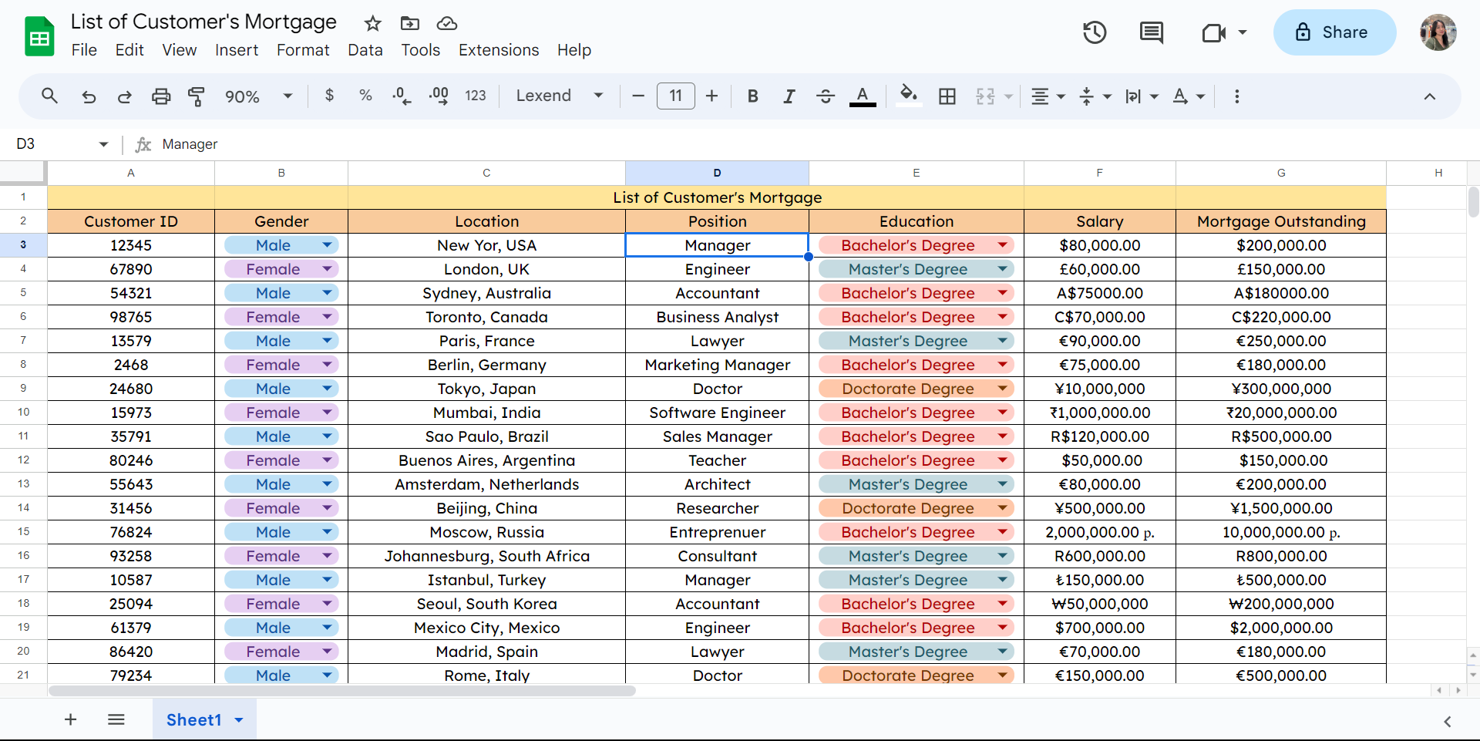Toggle Italic formatting
This screenshot has height=741, width=1480.
789,96
